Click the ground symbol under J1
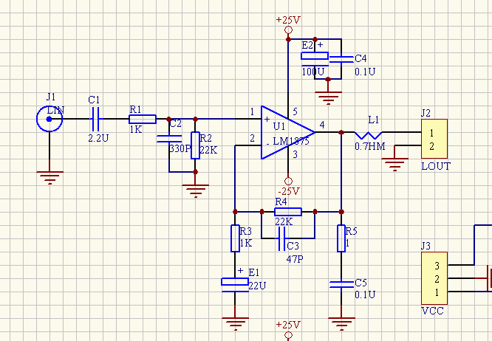The image size is (492, 341). tap(49, 177)
